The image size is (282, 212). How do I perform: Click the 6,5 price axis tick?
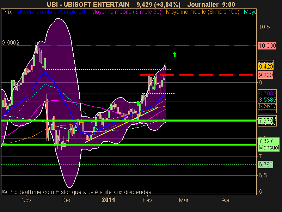point(263,175)
